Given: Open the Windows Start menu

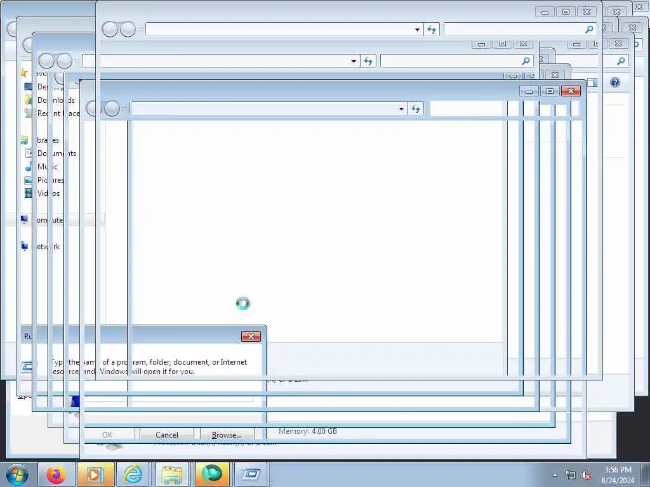Looking at the screenshot, I should (x=17, y=474).
